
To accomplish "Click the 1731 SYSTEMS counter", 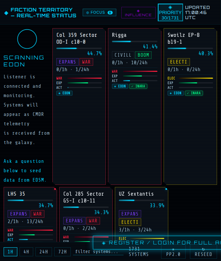I will tap(139, 252).
